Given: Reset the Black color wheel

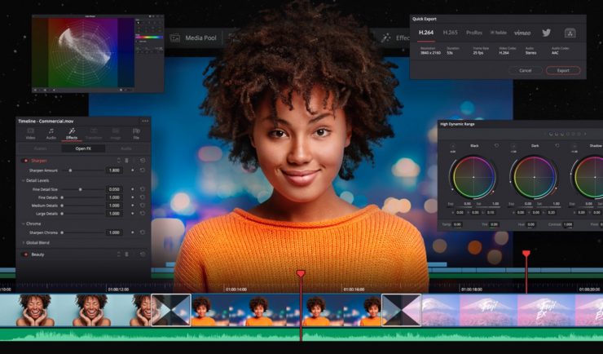Looking at the screenshot, I should [496, 146].
